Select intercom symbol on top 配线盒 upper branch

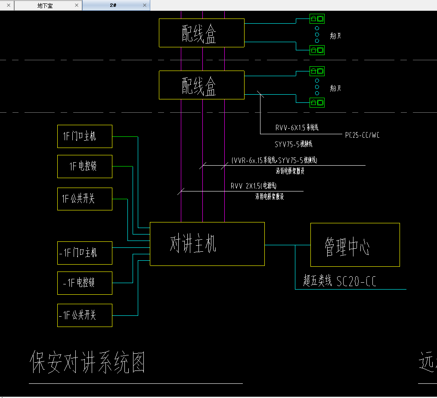click(x=317, y=19)
